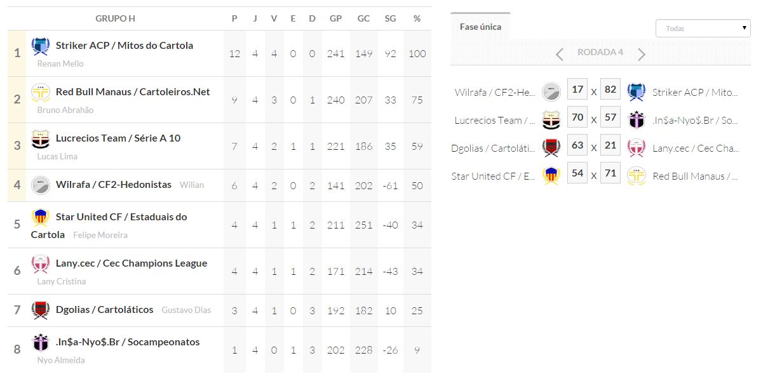
Task: Click Red Bull Manaus score box showing 71
Action: tap(610, 174)
